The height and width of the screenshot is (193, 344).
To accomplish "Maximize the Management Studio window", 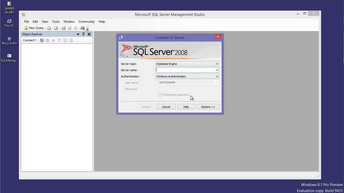I will pos(304,13).
